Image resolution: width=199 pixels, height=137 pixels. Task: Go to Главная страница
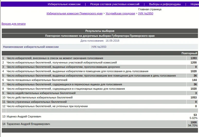tap(150, 9)
